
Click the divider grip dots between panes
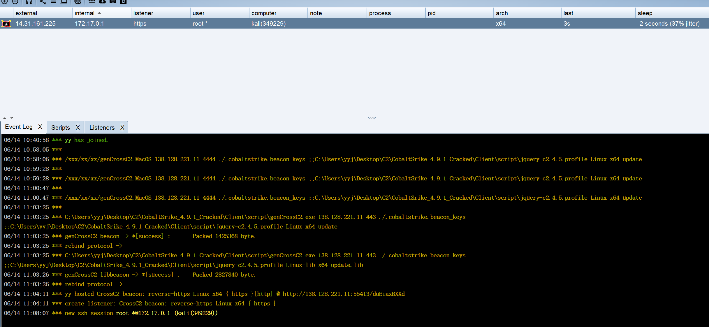(372, 118)
